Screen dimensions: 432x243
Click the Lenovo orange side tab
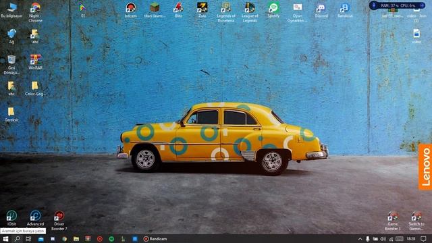click(425, 167)
